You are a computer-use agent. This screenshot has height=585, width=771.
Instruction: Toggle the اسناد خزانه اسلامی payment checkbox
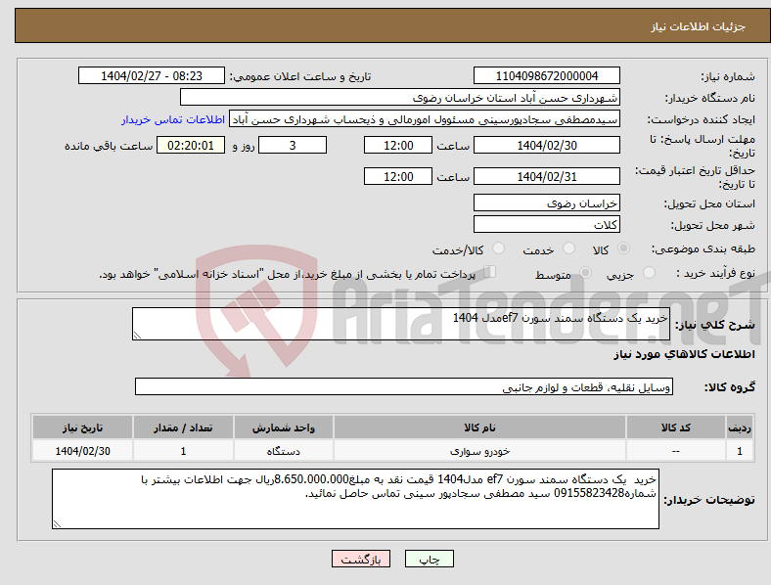(490, 272)
